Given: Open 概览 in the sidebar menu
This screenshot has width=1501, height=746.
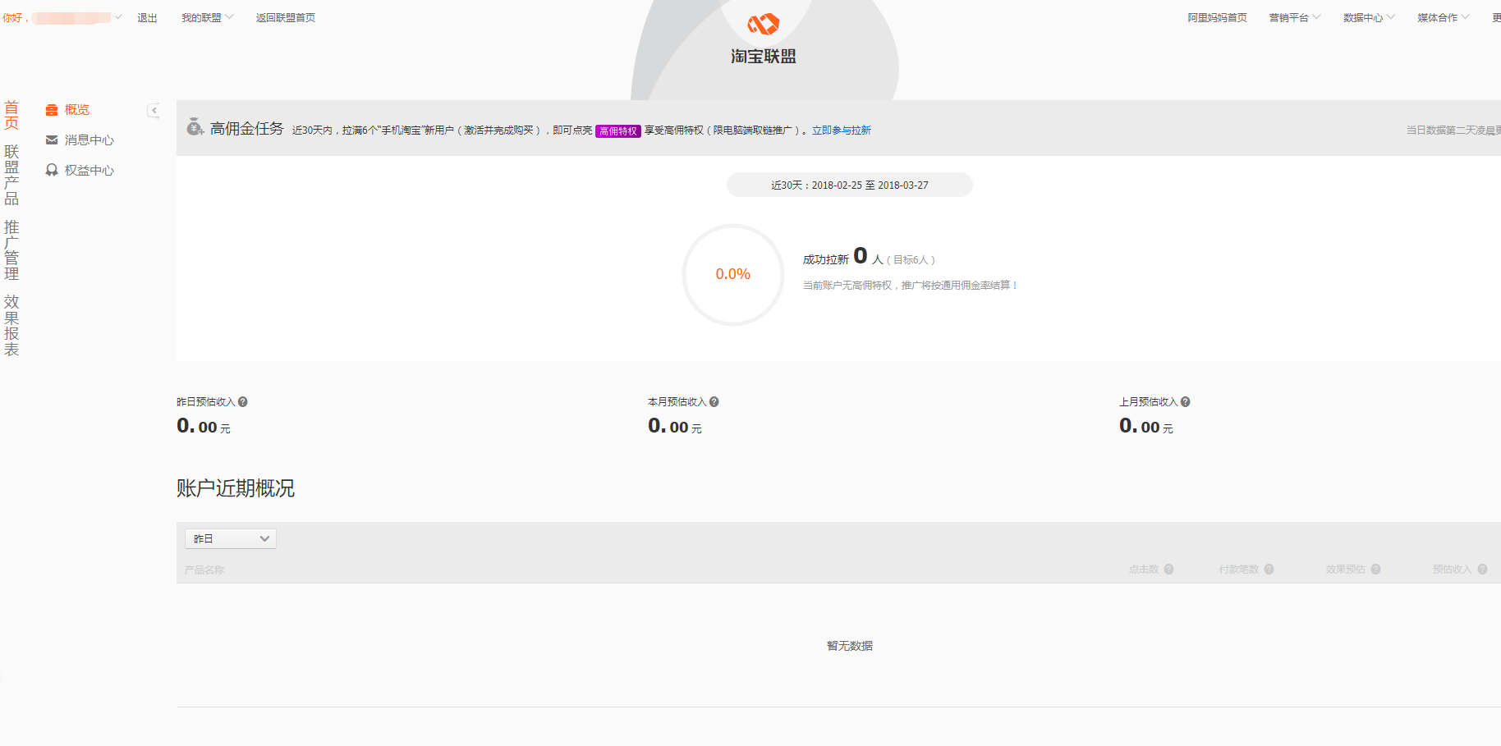Looking at the screenshot, I should (x=77, y=110).
